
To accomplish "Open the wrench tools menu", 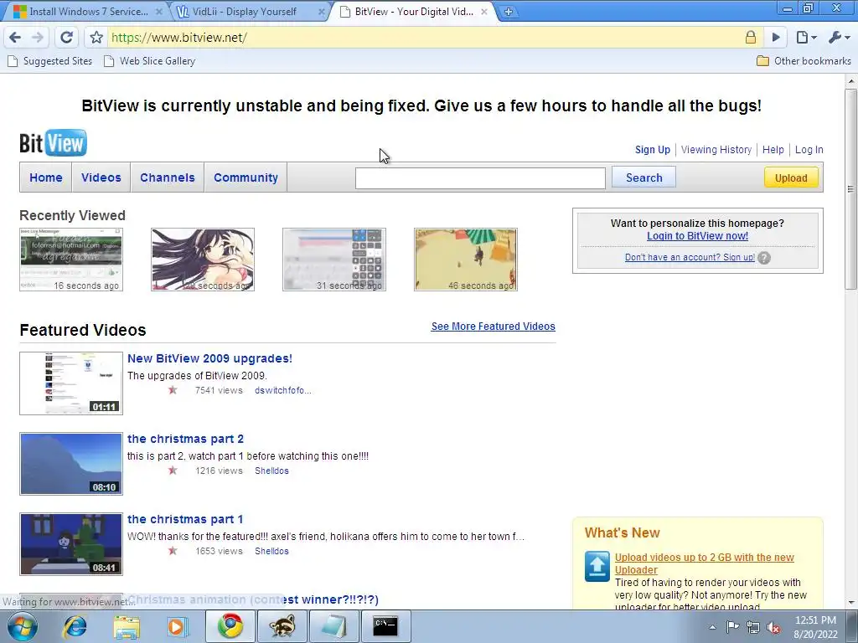I will click(840, 37).
